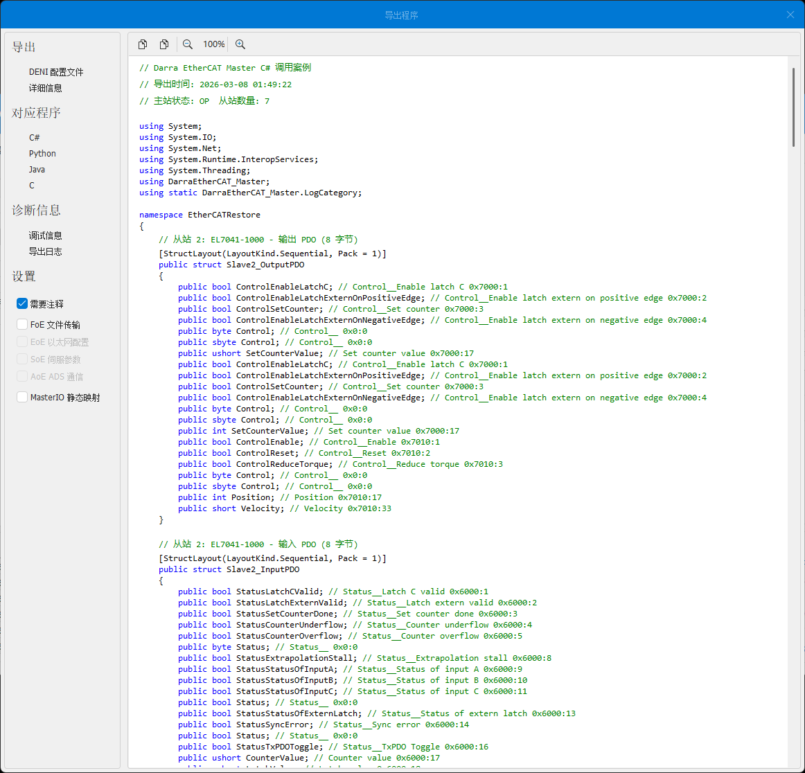Enable FoE 文件传输 option
This screenshot has height=773, width=805.
click(22, 324)
